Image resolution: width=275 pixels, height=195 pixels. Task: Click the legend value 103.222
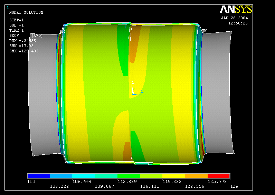click(x=59, y=186)
